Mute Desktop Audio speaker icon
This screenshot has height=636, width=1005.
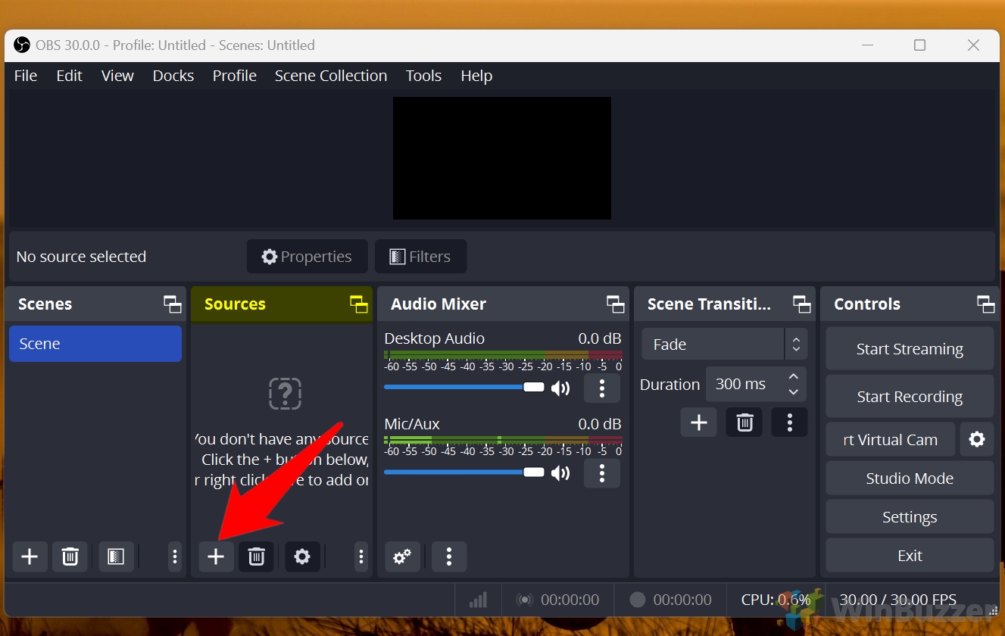(x=560, y=388)
